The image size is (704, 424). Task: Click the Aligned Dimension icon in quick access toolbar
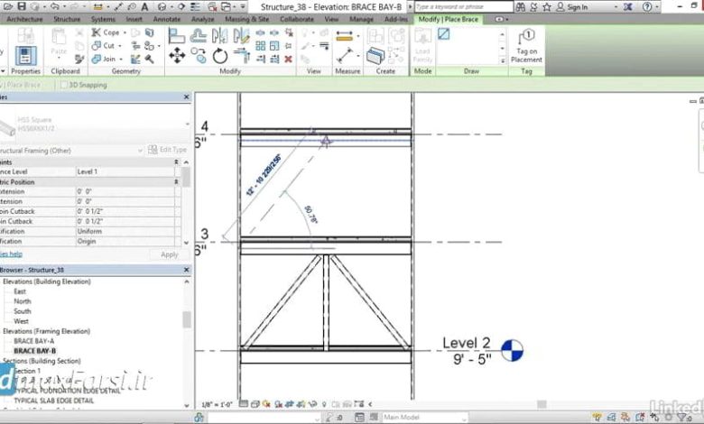[x=118, y=6]
